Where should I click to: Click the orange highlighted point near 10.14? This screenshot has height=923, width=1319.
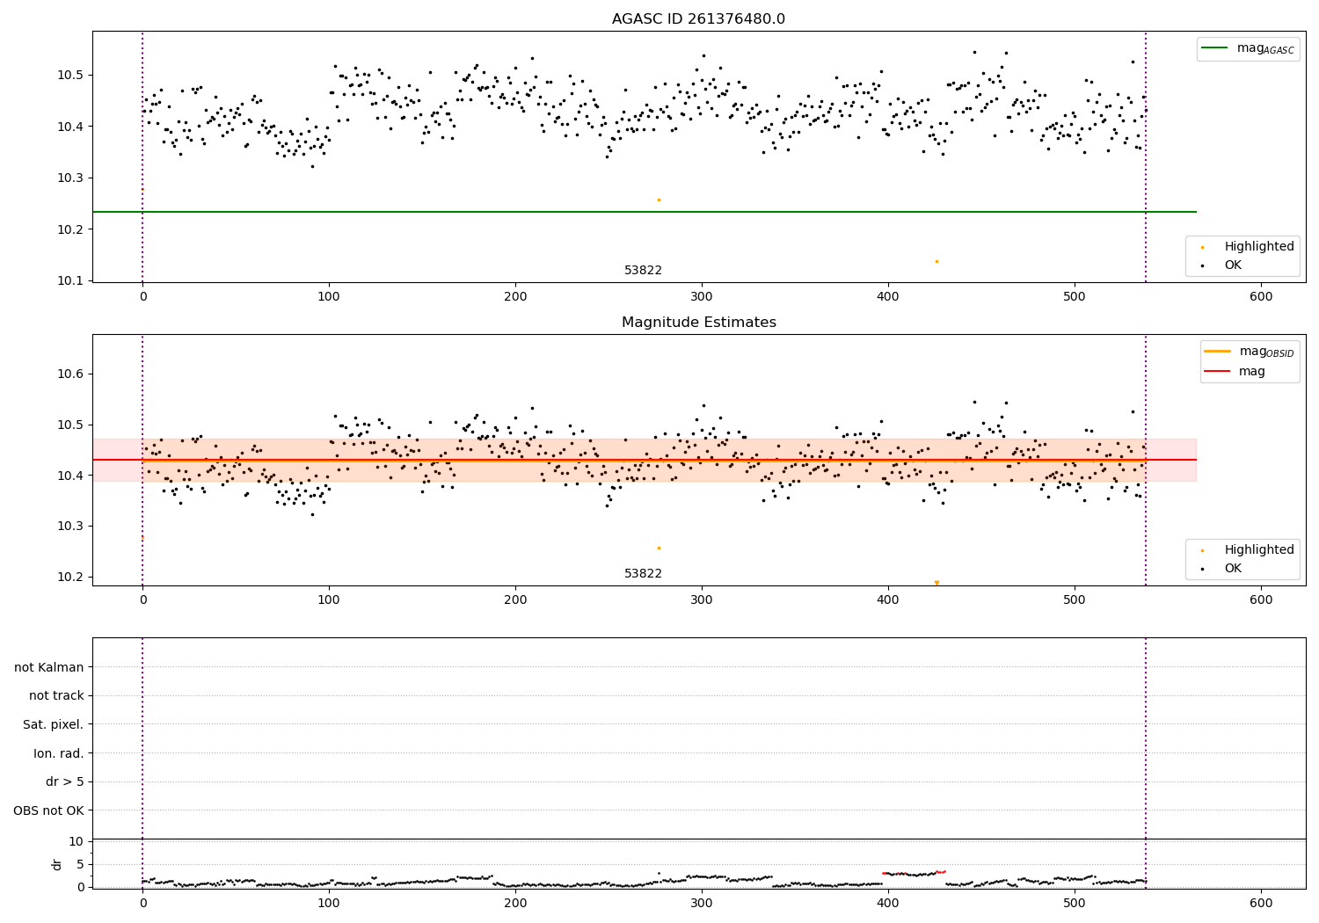click(x=936, y=261)
